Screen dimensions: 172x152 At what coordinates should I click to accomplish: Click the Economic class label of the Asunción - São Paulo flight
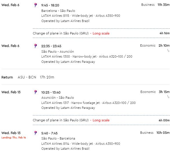pos(148,92)
